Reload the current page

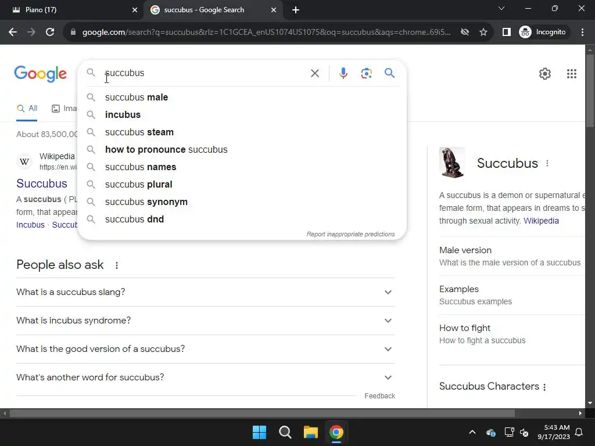tap(50, 32)
